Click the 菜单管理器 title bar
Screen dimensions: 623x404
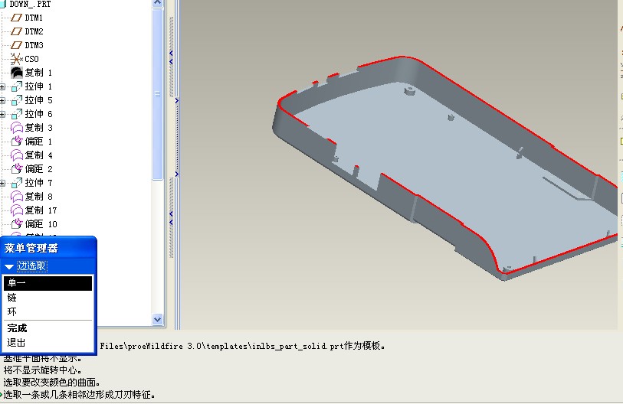tap(48, 248)
